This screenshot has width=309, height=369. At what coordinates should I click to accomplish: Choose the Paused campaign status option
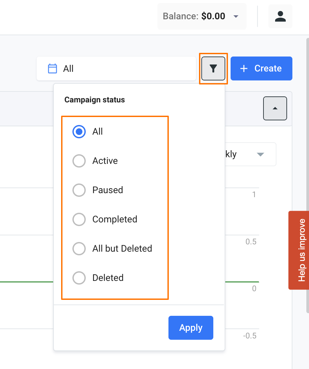click(x=79, y=190)
